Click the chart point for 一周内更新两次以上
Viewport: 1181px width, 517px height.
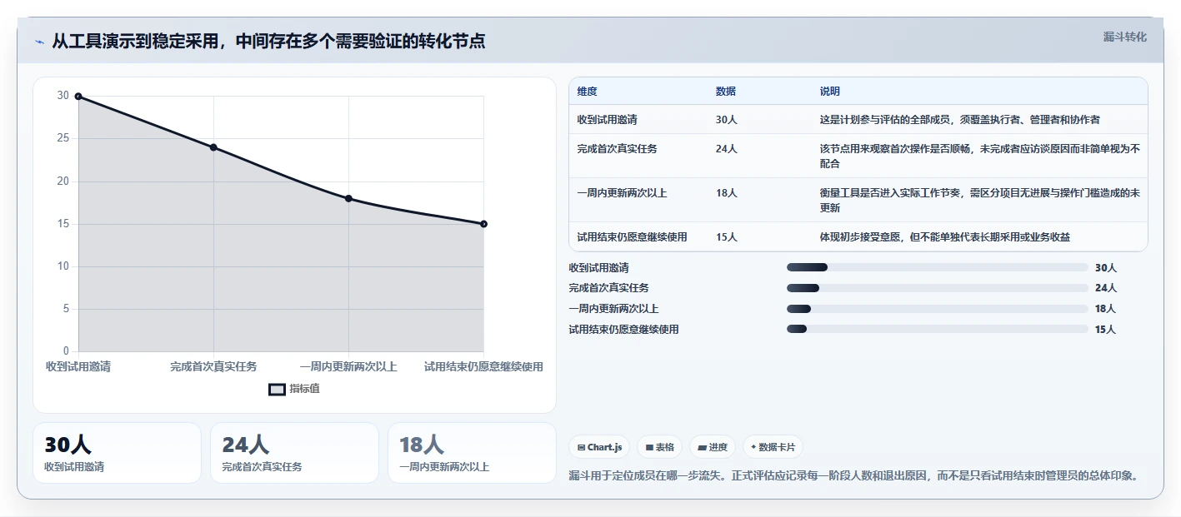click(x=348, y=198)
